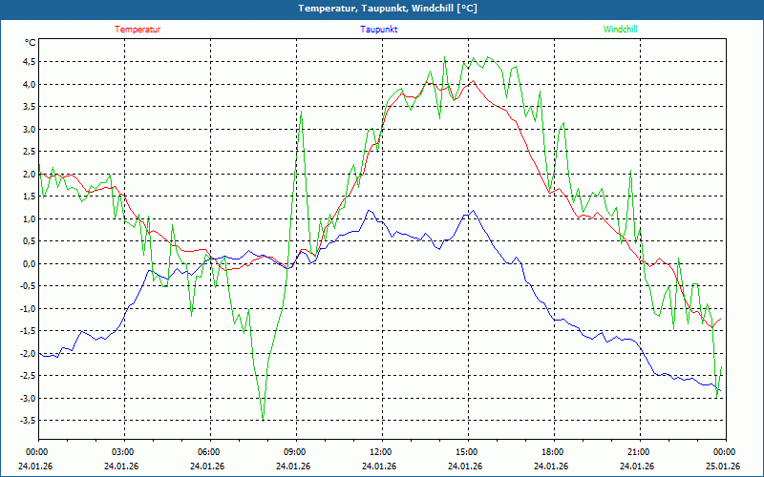Click the chart title 'Temperatur, Taupunkt, Windchill [°C]'
The width and height of the screenshot is (764, 477).
point(382,9)
